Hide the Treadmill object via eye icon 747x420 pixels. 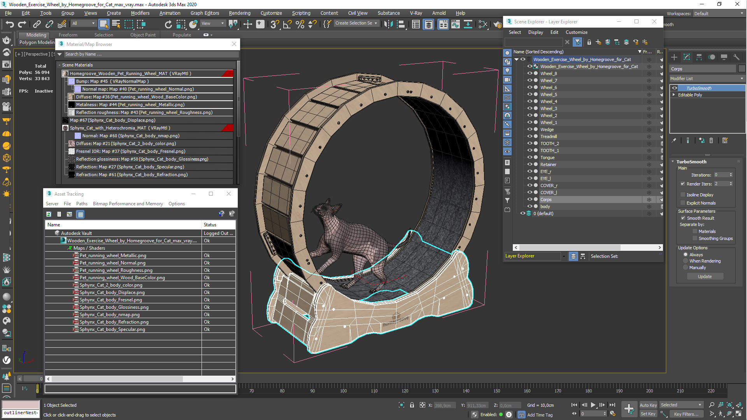coord(530,136)
